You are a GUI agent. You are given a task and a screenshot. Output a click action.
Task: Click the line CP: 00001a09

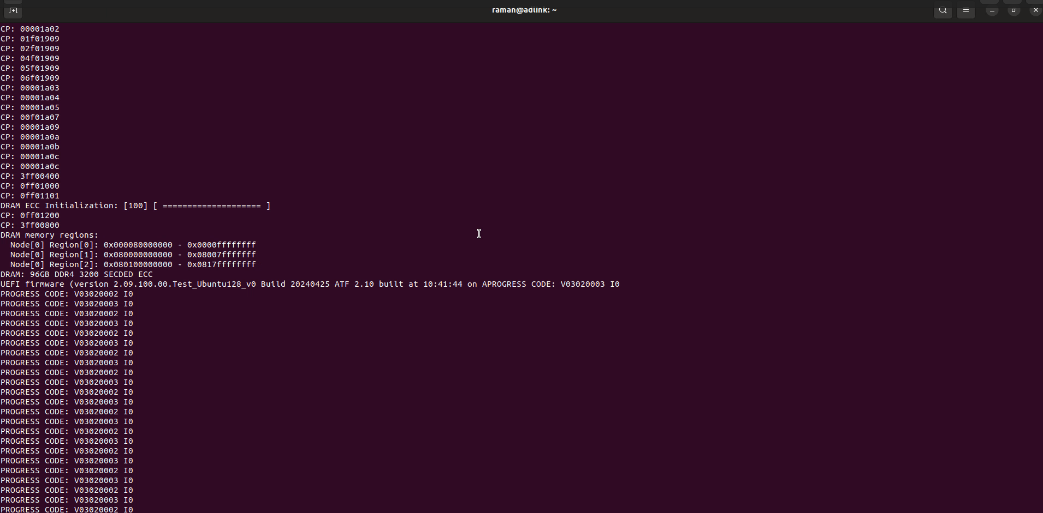(30, 127)
